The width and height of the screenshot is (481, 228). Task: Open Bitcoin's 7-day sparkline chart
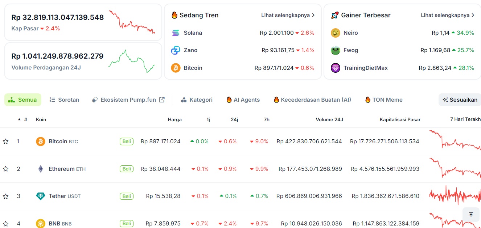[x=455, y=140]
